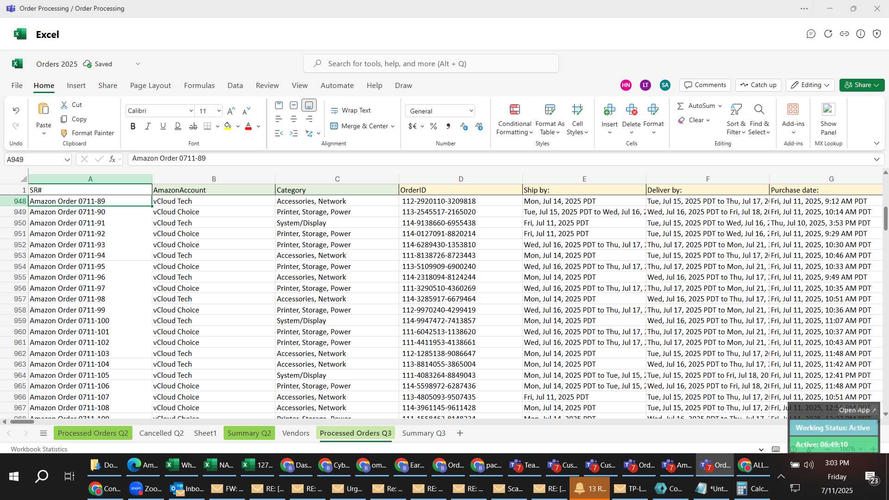
Task: Click the Format Painter brush icon
Action: [64, 133]
